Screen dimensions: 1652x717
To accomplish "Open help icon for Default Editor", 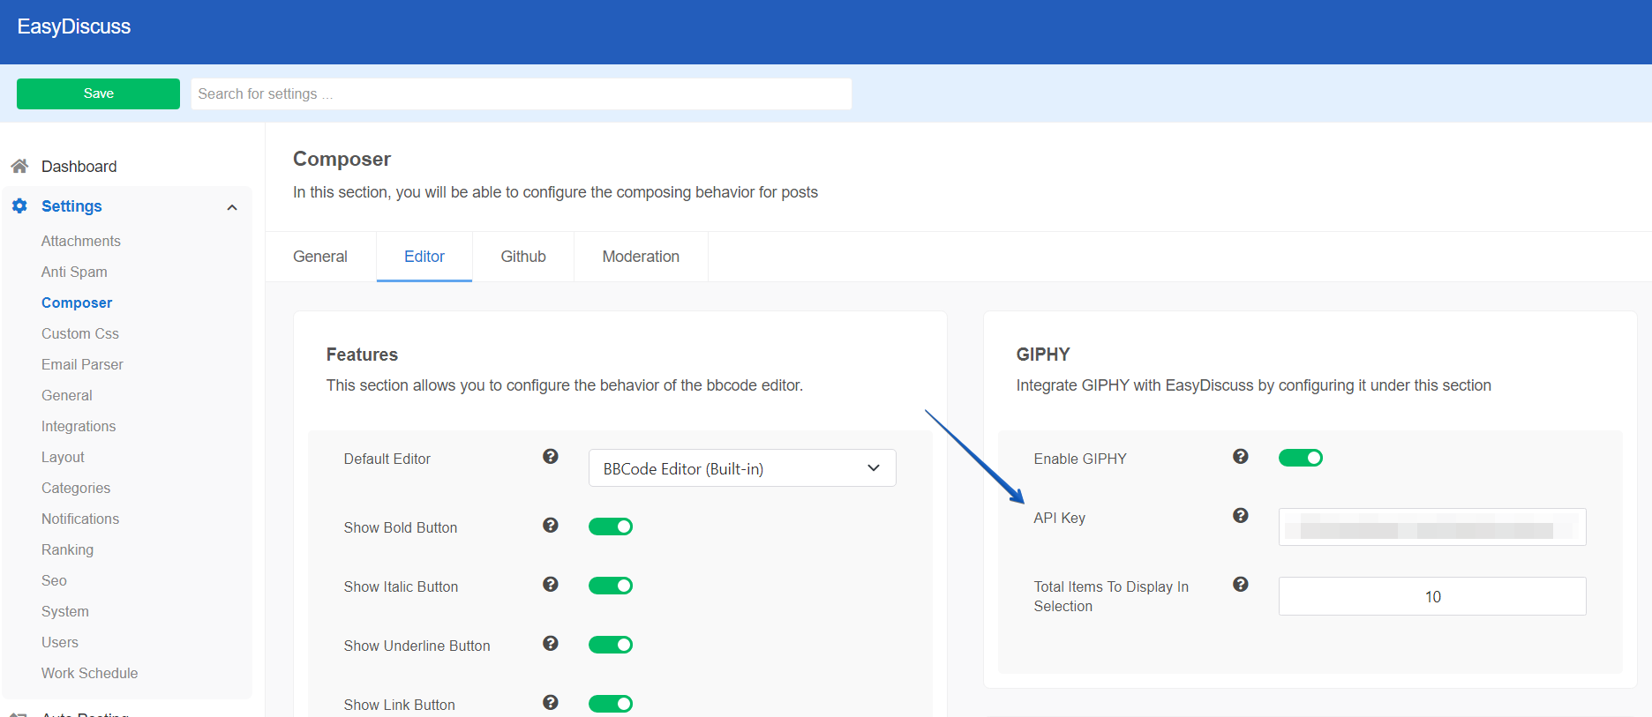I will click(x=551, y=456).
